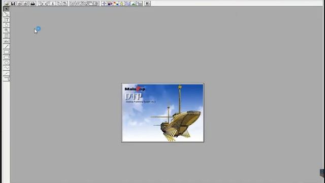Select the Rotate tool
The image size is (325, 183).
coord(7,25)
